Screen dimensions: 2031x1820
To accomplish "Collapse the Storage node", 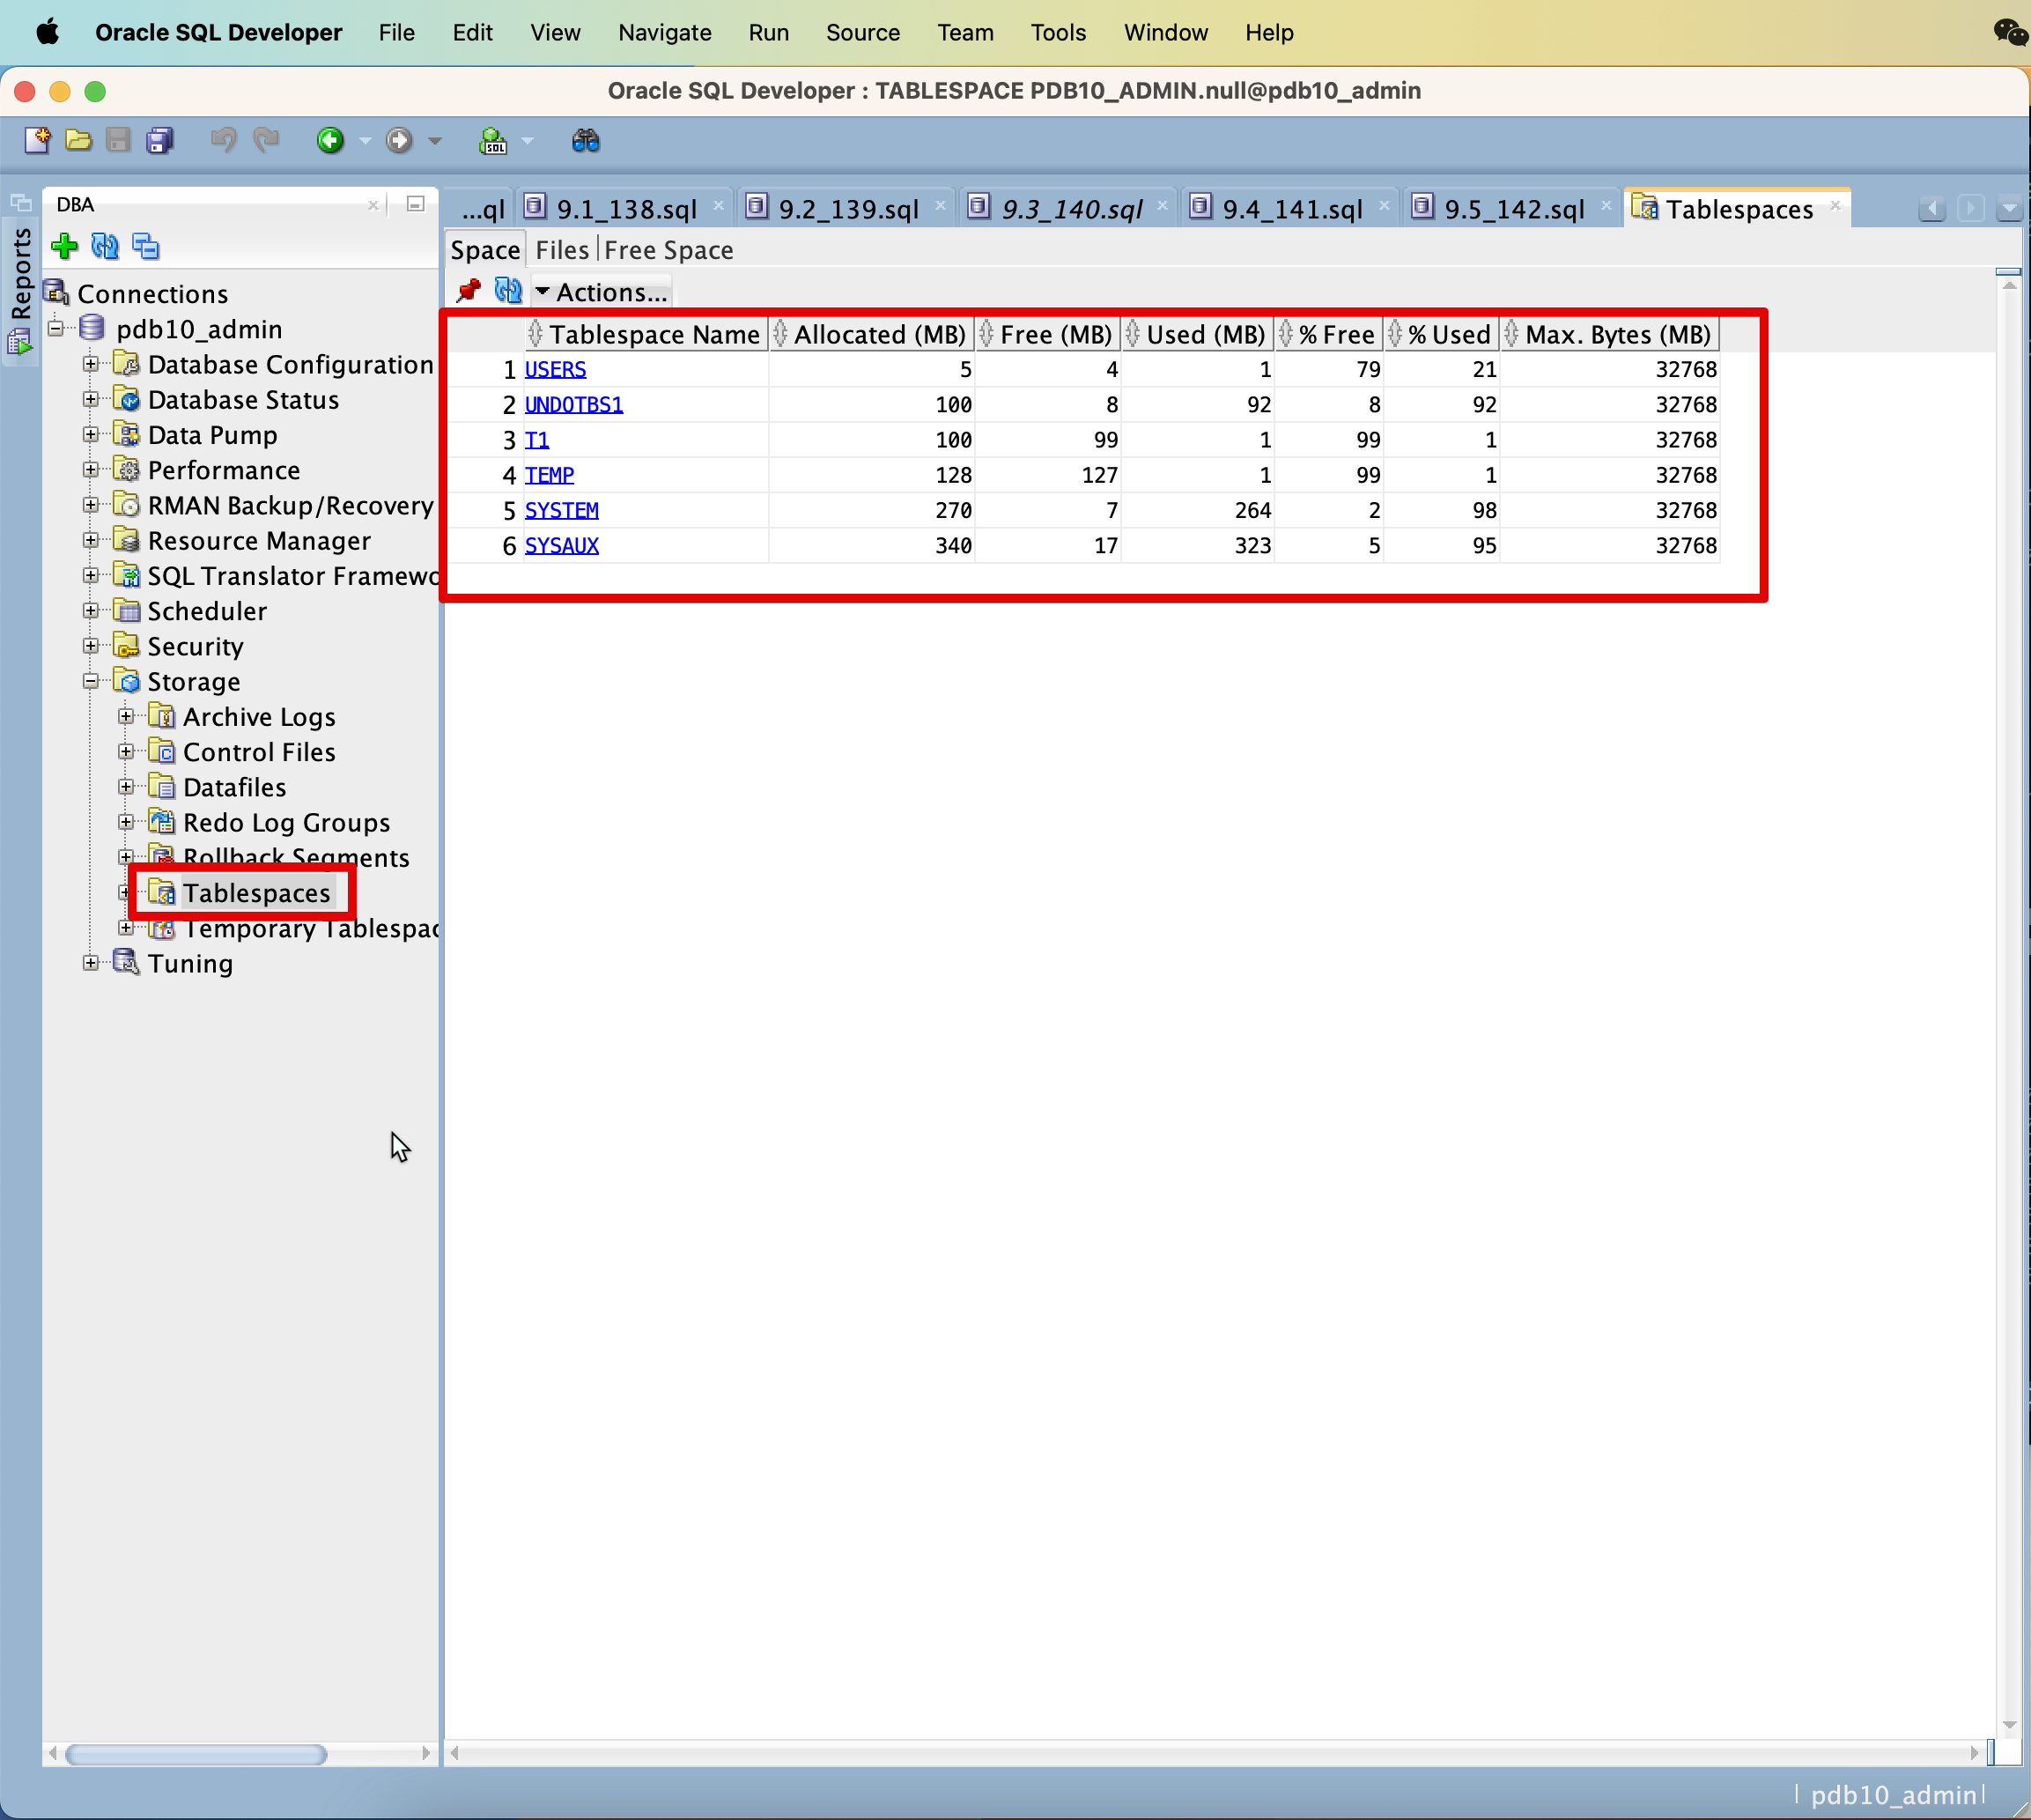I will pyautogui.click(x=91, y=681).
